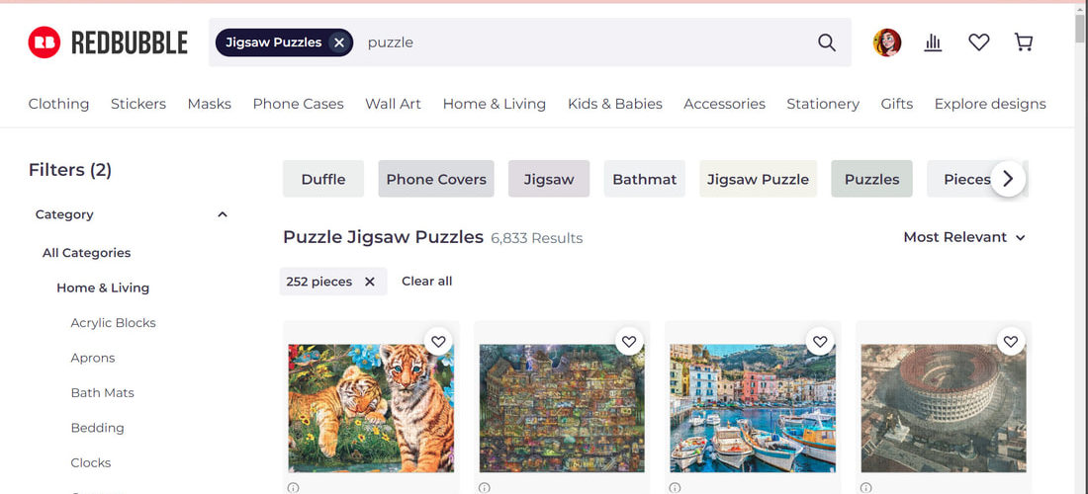Favorite the Colosseum aerial puzzle
The height and width of the screenshot is (494, 1088).
pyautogui.click(x=1011, y=342)
